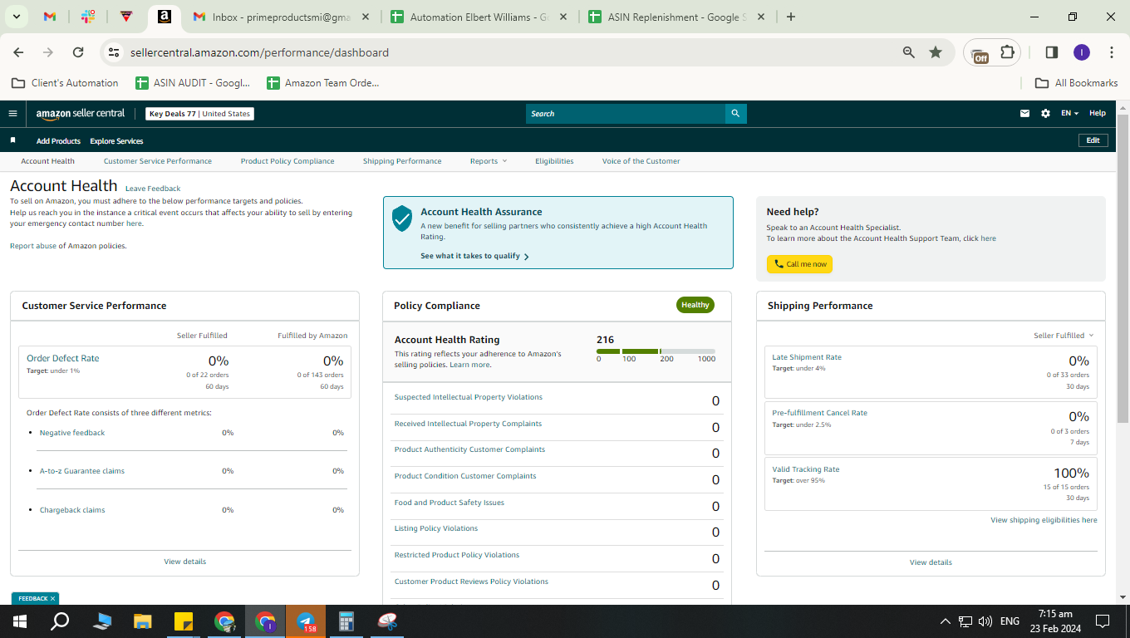Open the Help link

pyautogui.click(x=1098, y=114)
